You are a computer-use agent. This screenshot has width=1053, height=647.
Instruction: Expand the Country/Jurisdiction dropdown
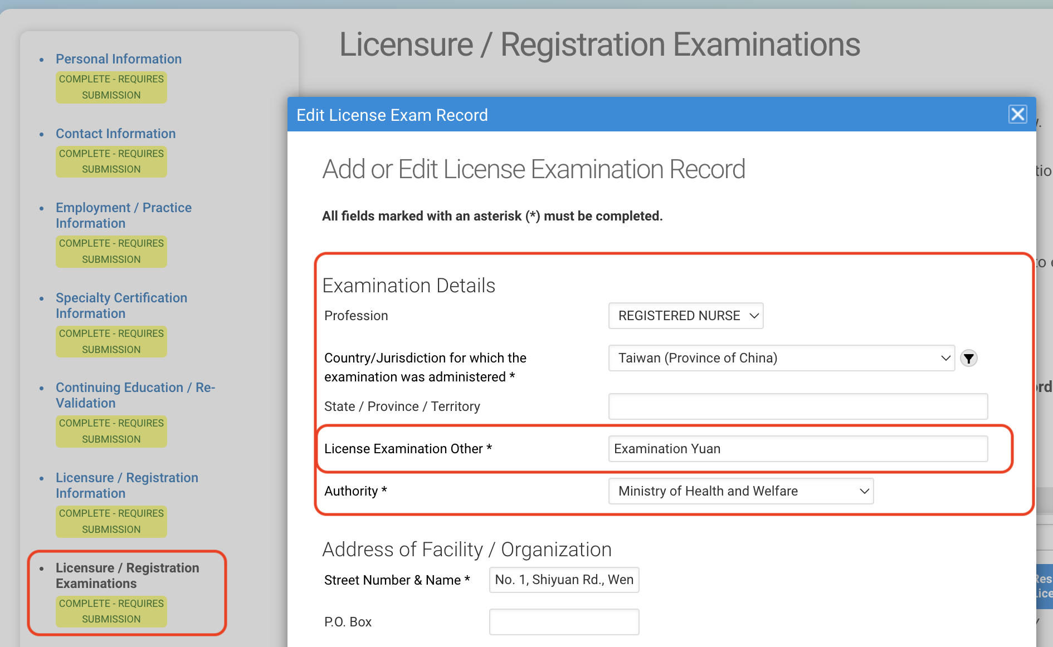[x=781, y=358]
